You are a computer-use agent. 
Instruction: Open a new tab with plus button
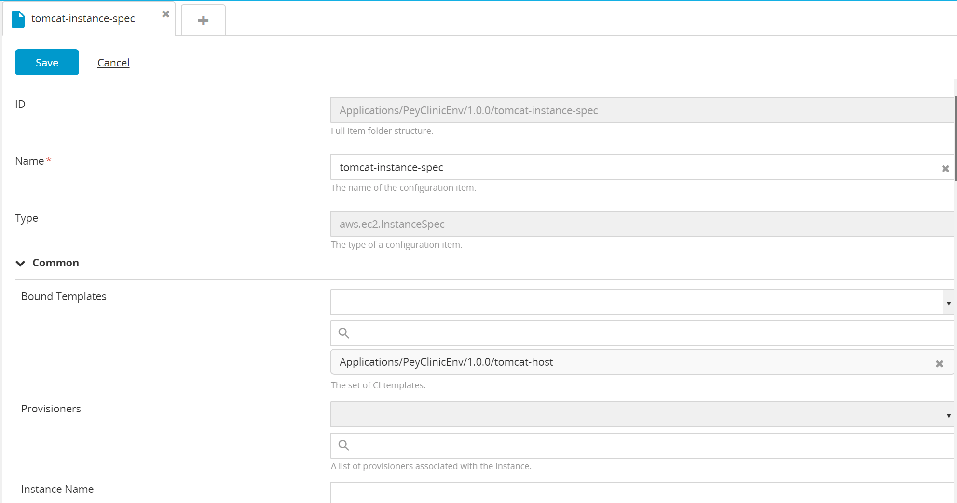(x=203, y=20)
